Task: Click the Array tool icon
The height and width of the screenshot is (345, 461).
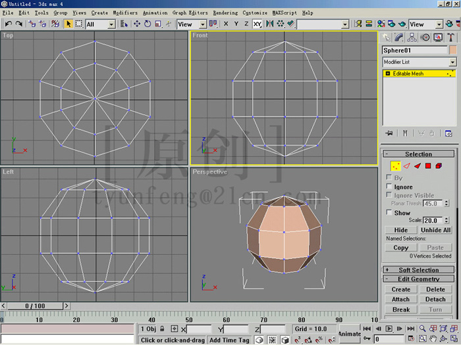Action: tap(280, 24)
